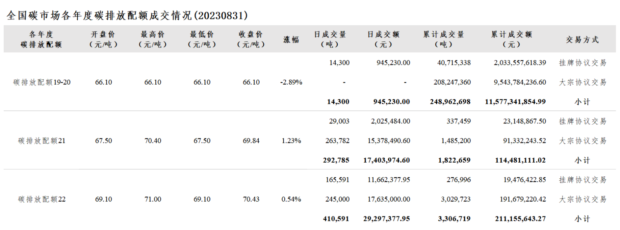Click the title 全国碳市场各年度碳排放配额成交情况(20230831)
This screenshot has height=230, width=620.
(127, 16)
